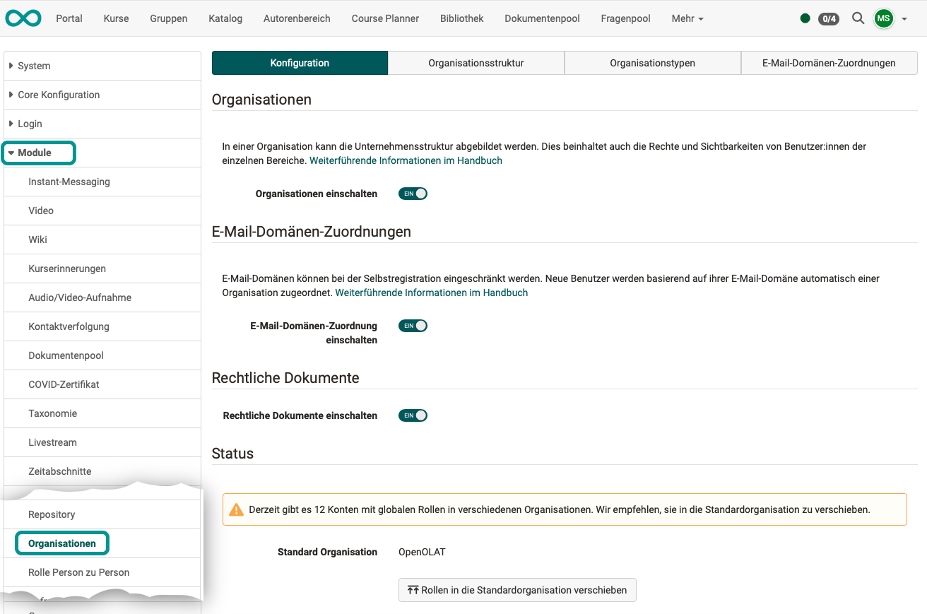The image size is (927, 614).
Task: Disable Rechtliche Dokumente einschalten
Action: click(x=413, y=415)
